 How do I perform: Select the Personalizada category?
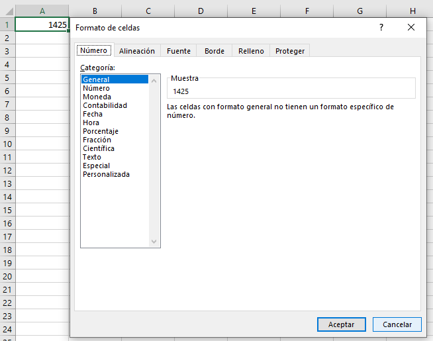(x=106, y=174)
